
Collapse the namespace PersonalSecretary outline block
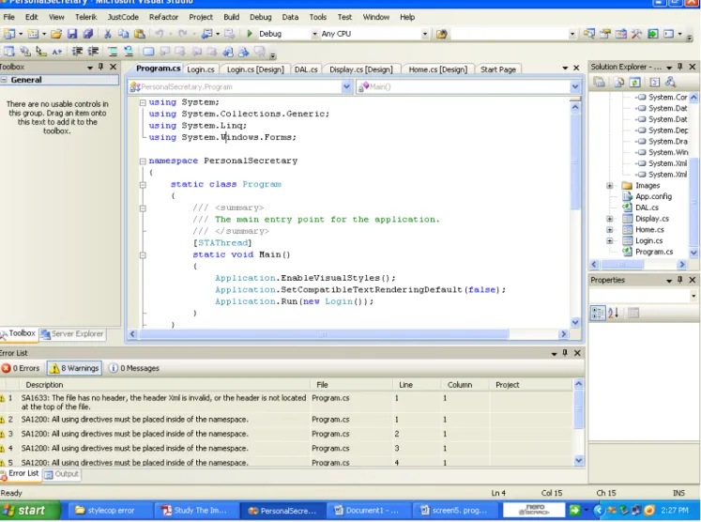pyautogui.click(x=143, y=161)
